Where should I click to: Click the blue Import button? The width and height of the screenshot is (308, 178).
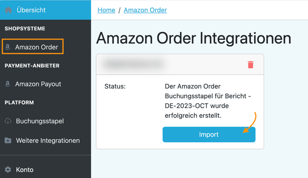(209, 135)
